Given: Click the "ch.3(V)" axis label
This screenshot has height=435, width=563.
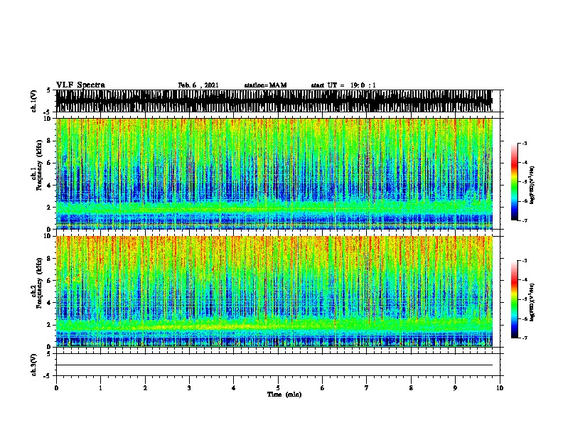Looking at the screenshot, I should [34, 365].
